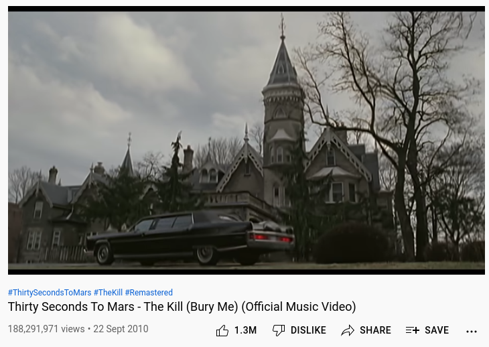Click the 188,291,971 views count
Image resolution: width=489 pixels, height=347 pixels.
(x=46, y=329)
